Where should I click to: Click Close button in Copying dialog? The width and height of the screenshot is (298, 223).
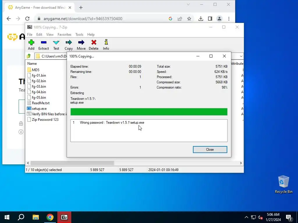tap(210, 150)
